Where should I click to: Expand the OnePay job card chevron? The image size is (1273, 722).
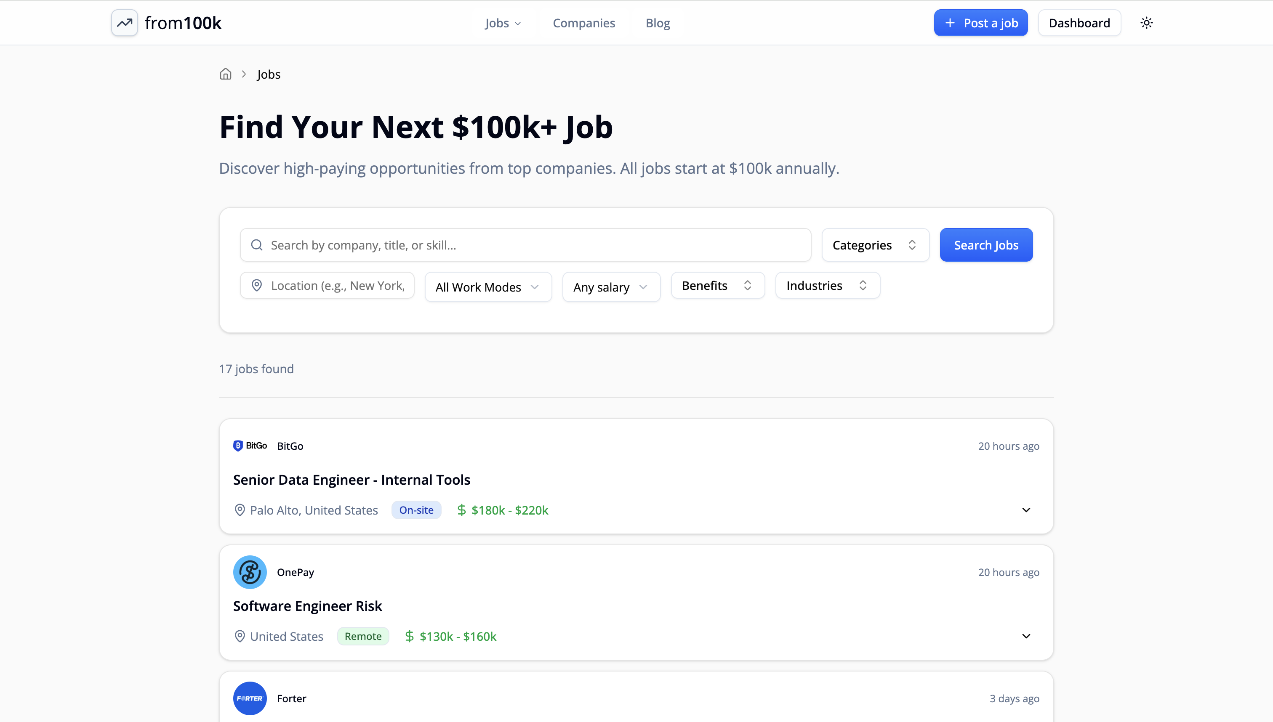click(x=1026, y=636)
